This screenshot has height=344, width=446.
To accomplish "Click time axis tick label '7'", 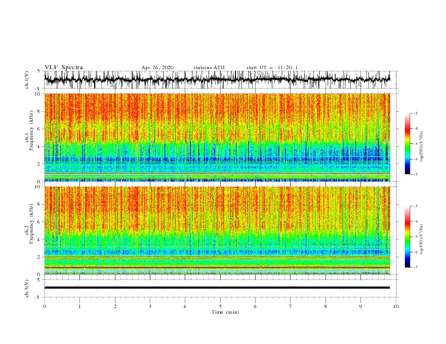I will click(x=291, y=306).
